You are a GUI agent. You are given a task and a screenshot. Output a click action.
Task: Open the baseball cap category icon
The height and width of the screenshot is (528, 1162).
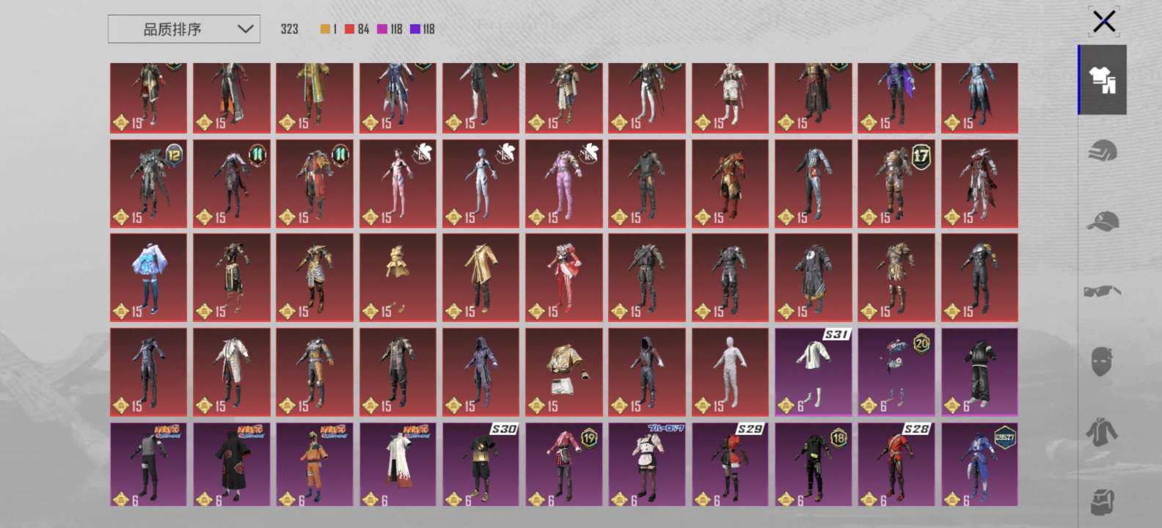click(1103, 221)
